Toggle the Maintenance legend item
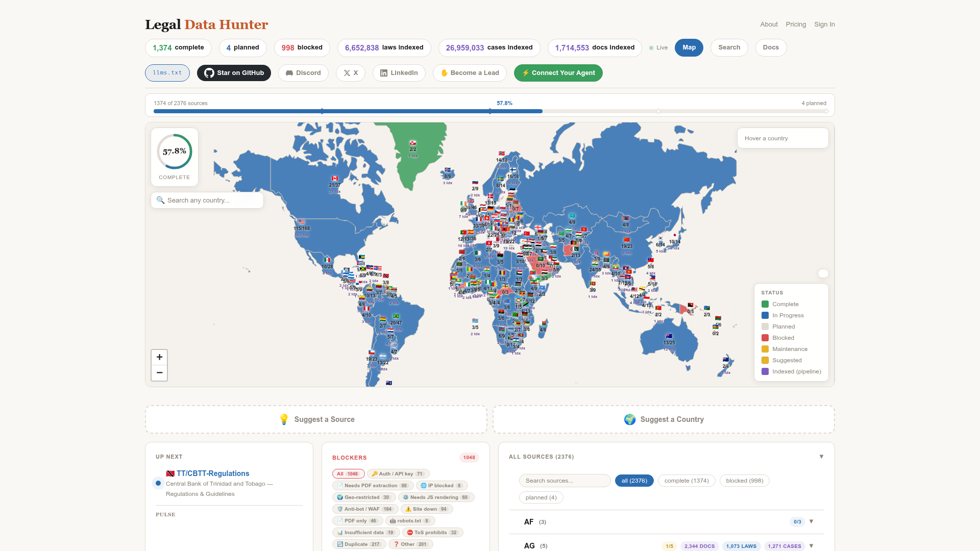Viewport: 980px width, 551px height. coord(785,349)
